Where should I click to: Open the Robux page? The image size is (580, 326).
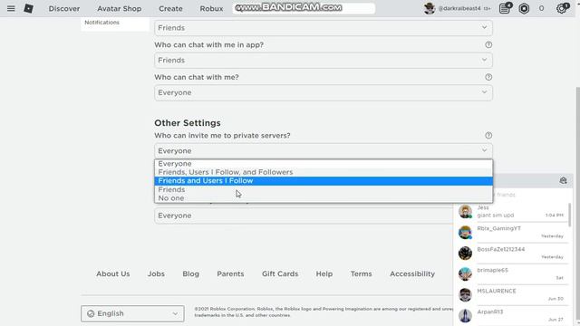[x=211, y=8]
